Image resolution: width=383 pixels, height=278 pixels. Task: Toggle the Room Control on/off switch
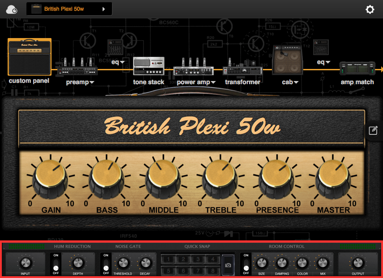tap(246, 265)
